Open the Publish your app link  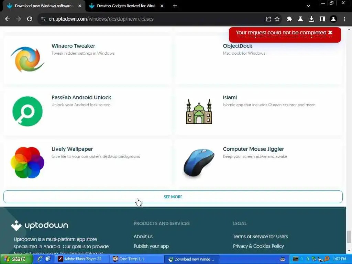pyautogui.click(x=151, y=246)
